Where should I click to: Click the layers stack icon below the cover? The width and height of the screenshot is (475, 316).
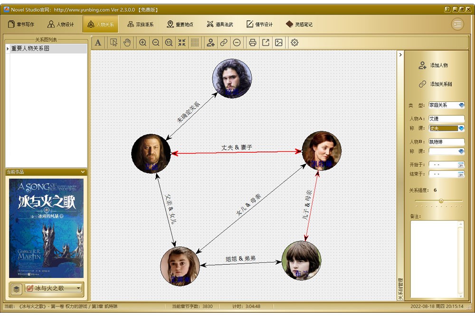(16, 289)
